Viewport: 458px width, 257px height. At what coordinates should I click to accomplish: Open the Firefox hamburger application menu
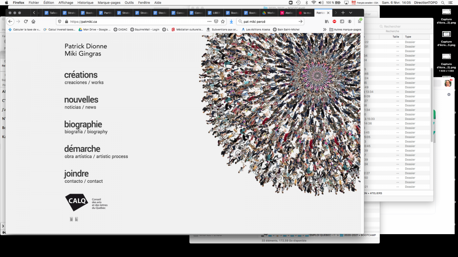pos(359,22)
